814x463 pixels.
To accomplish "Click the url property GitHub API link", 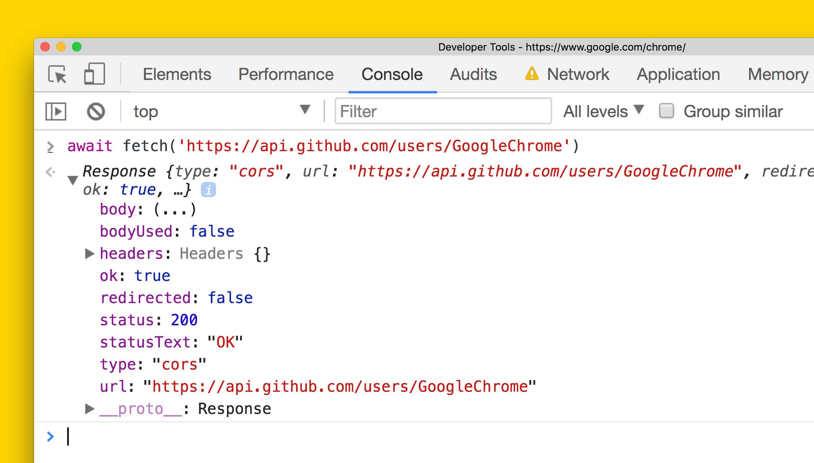I will [x=340, y=387].
